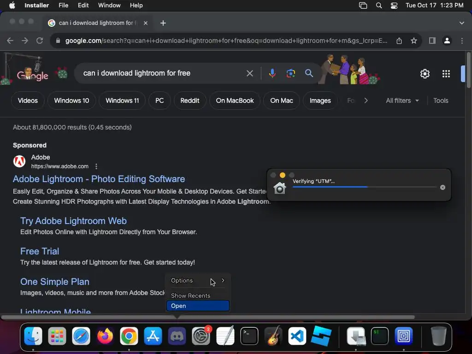Screen dimensions: 472x354
Task: Click the magnifier search button
Action: point(309,73)
